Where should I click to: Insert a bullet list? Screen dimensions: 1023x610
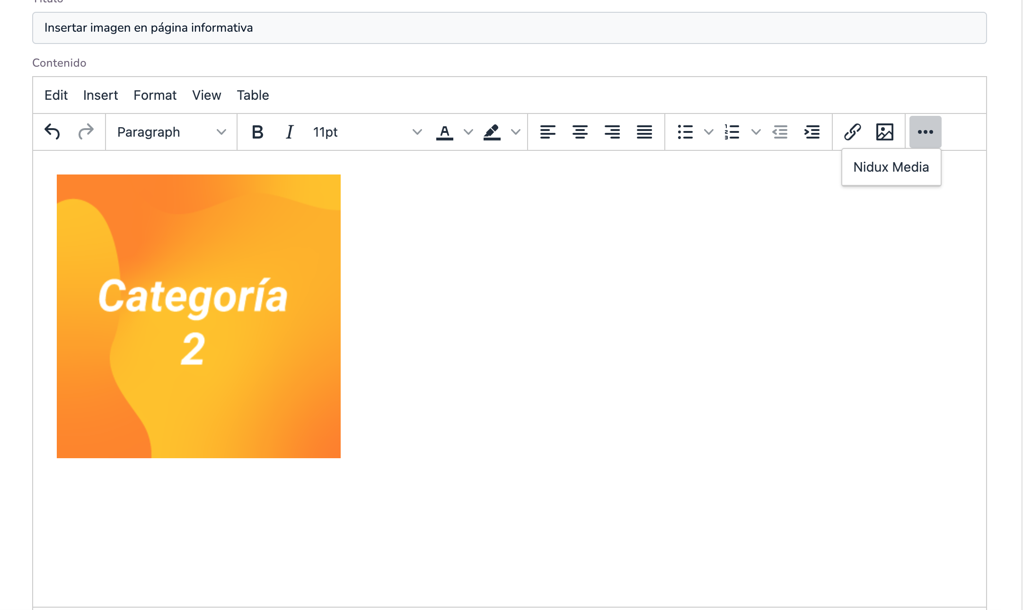685,132
